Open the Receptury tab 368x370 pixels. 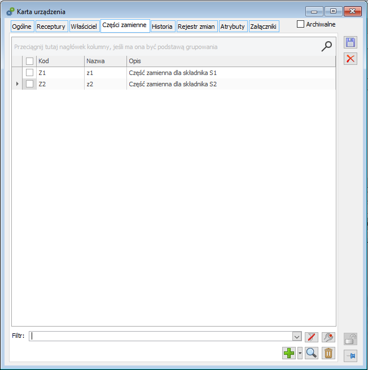pos(51,27)
